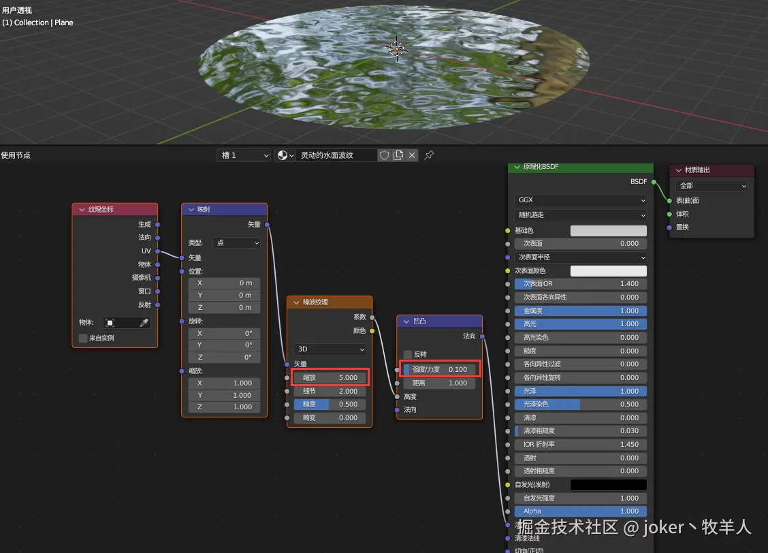Click the BSDF 糙度 0.000 slider
Image resolution: width=768 pixels, height=553 pixels.
tap(580, 351)
